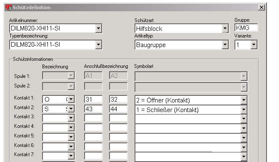This screenshot has height=162, width=279.
Task: Open the Artikelnummer dropdown list
Action: point(98,28)
